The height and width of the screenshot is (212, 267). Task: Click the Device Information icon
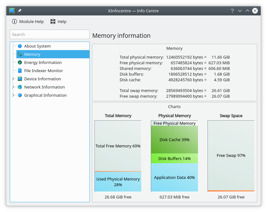(20, 79)
